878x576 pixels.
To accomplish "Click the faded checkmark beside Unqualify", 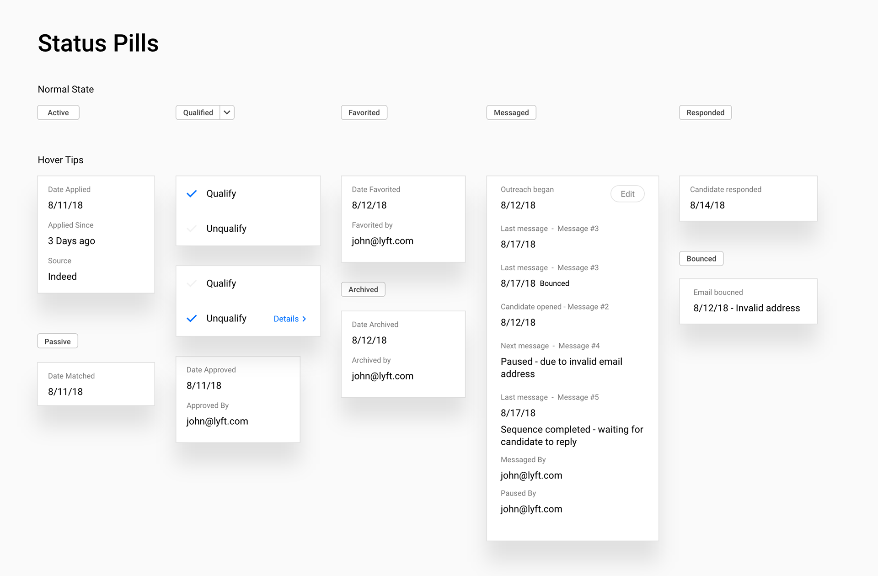I will (192, 228).
